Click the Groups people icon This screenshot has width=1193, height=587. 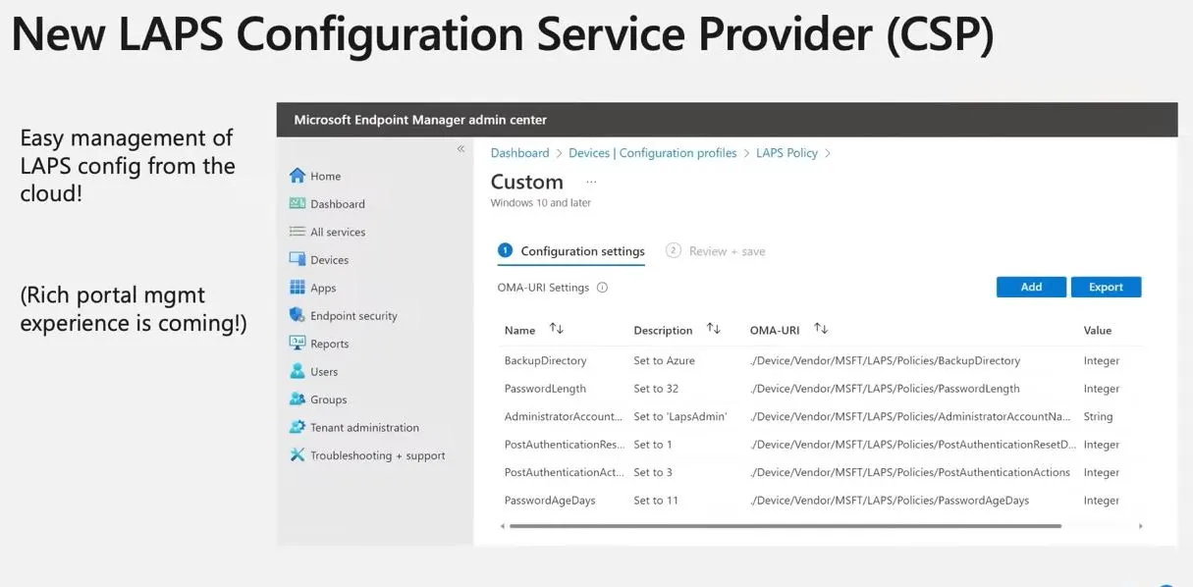pyautogui.click(x=298, y=400)
